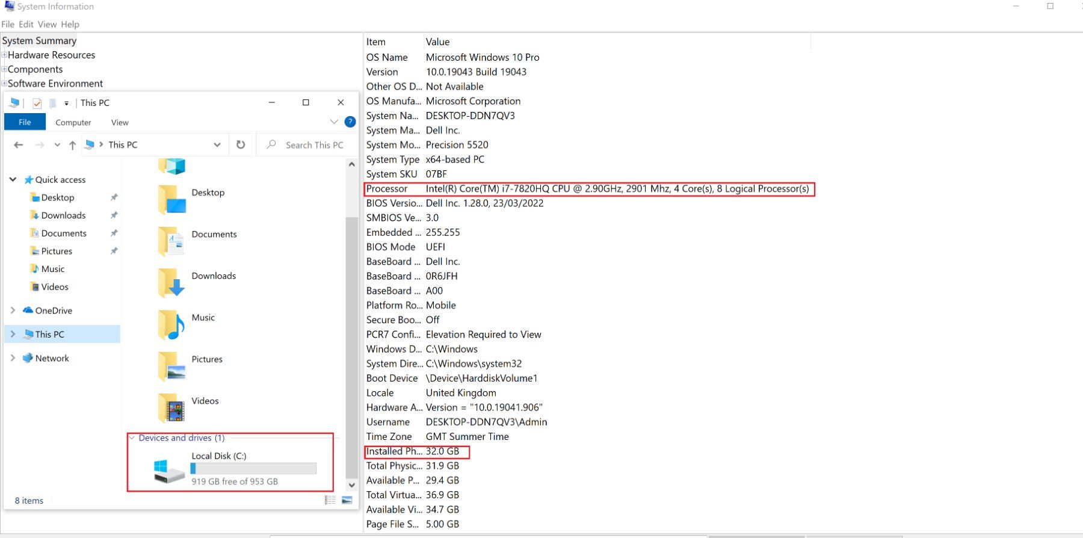Click the blue File button in Explorer
Viewport: 1083px width, 538px height.
point(25,122)
